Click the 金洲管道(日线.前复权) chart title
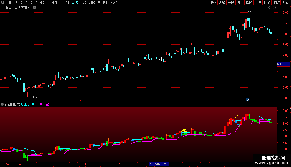Screen dimensions: 291x167 (x=16, y=8)
